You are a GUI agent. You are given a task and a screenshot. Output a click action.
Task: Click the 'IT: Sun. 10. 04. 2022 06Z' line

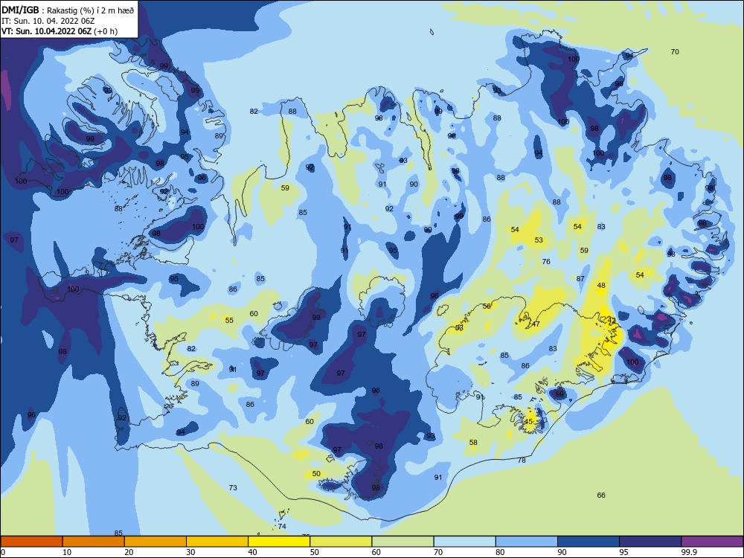click(x=48, y=21)
